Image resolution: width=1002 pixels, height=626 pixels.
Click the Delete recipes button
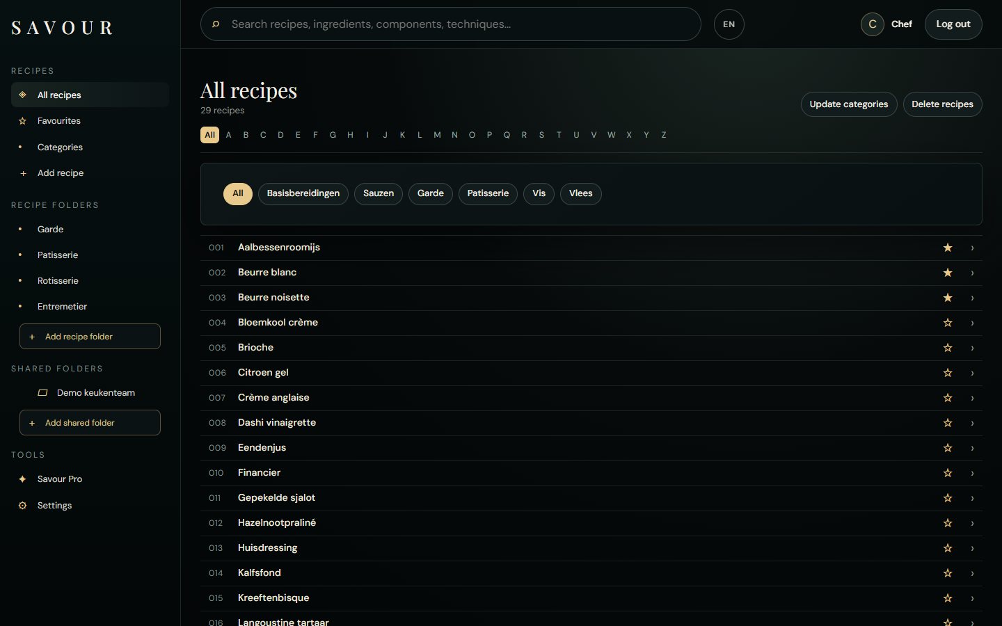tap(943, 104)
